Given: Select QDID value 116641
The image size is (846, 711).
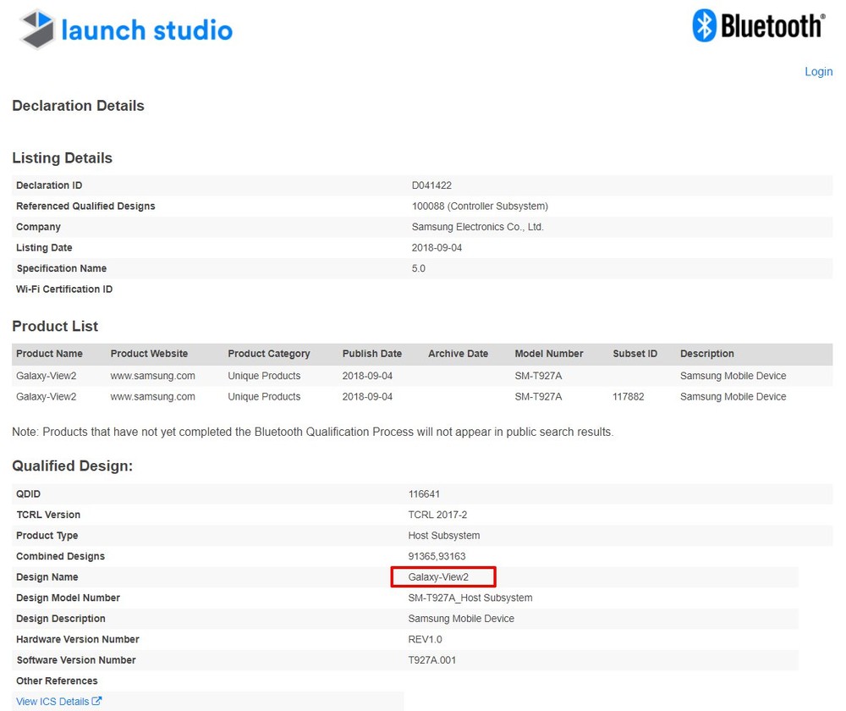Looking at the screenshot, I should [x=424, y=494].
